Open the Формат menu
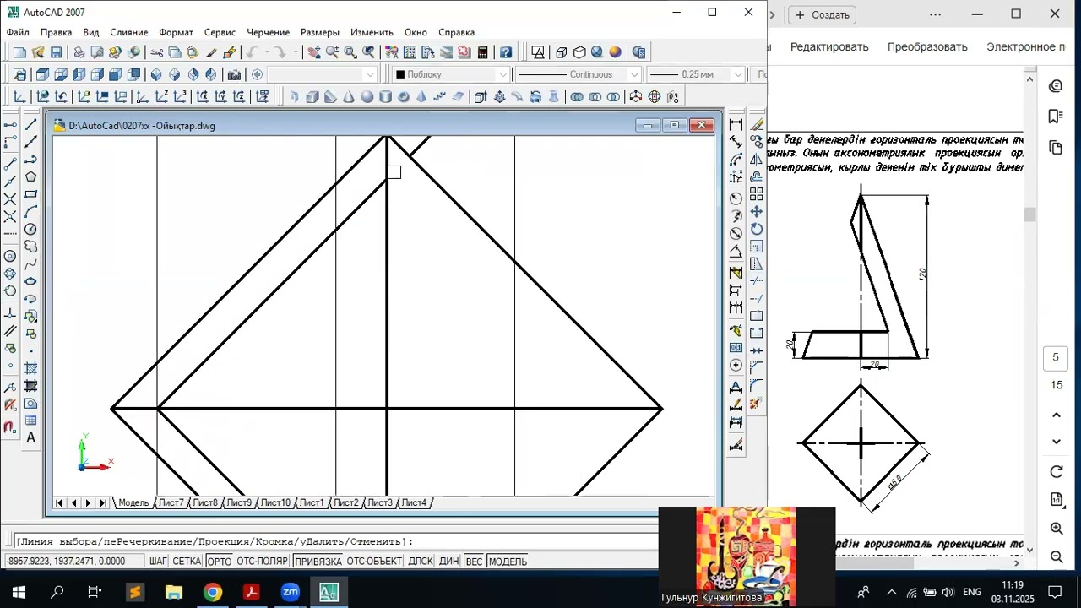The width and height of the screenshot is (1081, 608). point(177,32)
